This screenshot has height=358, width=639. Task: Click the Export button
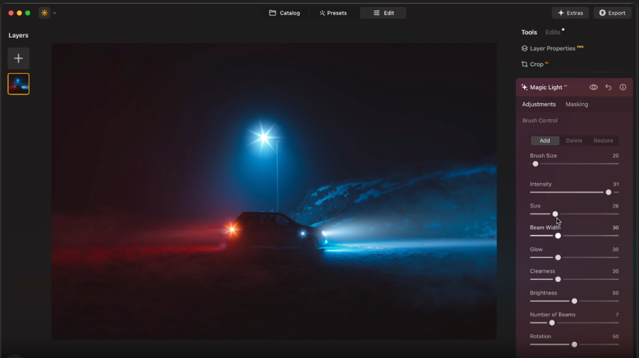pyautogui.click(x=612, y=12)
